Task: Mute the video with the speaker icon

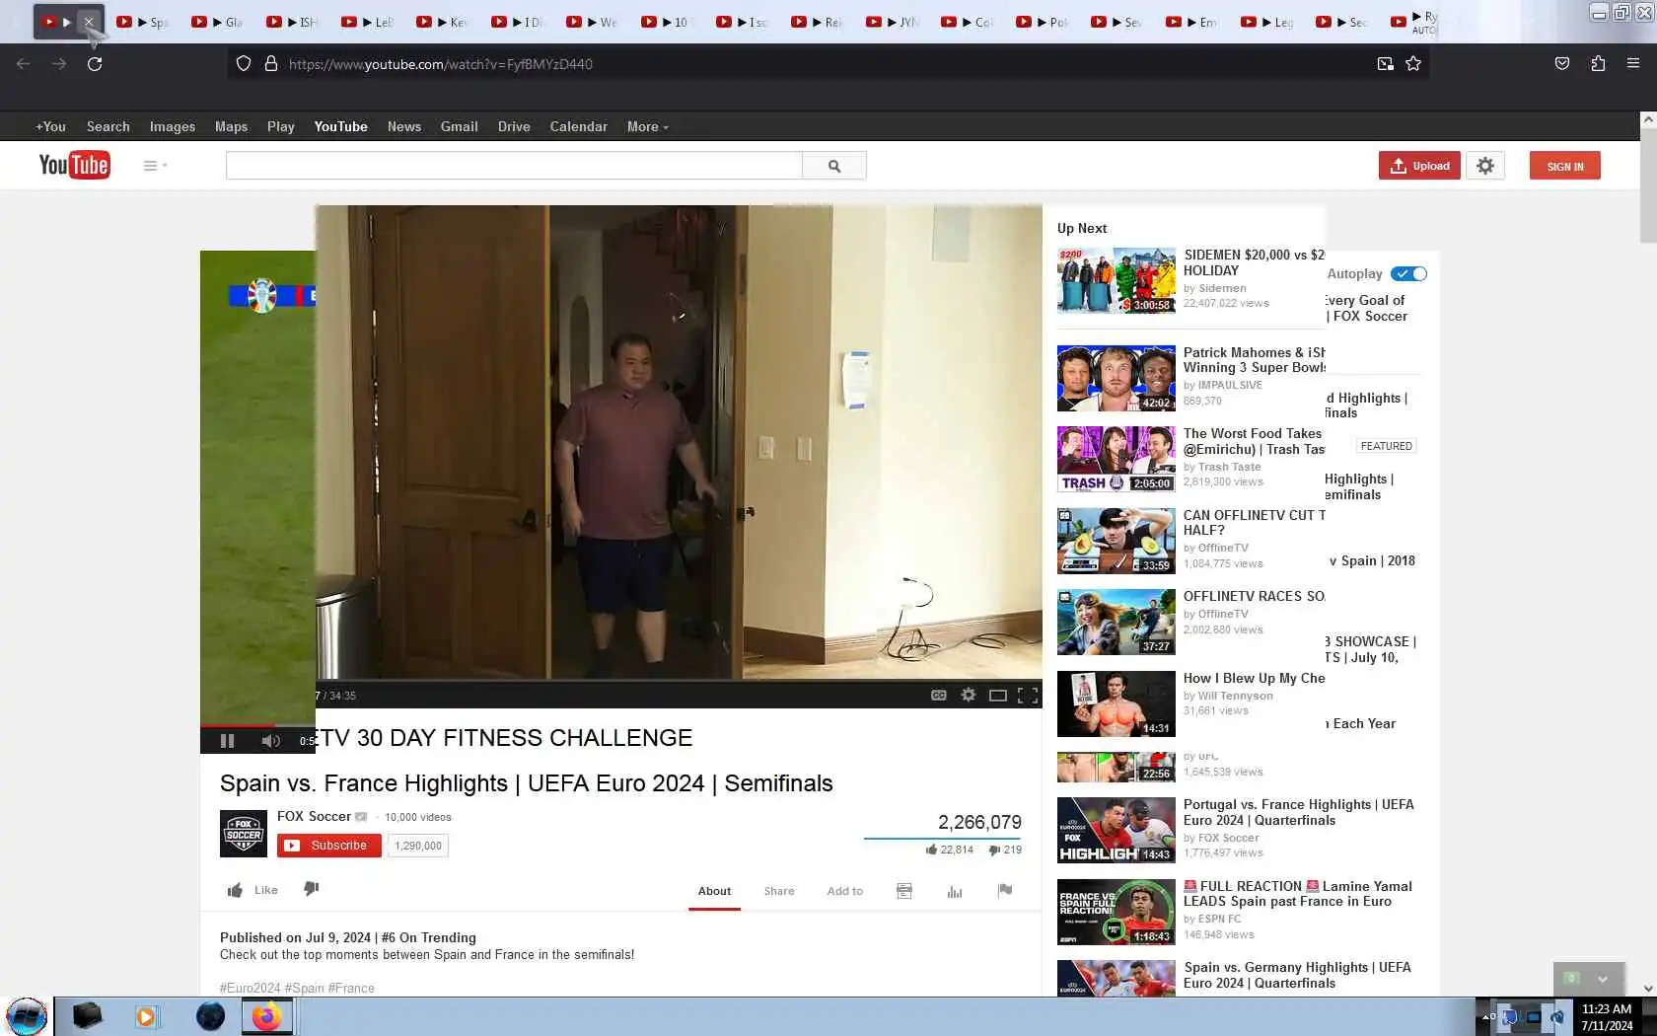Action: (270, 741)
